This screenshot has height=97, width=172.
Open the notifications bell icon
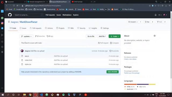[x=156, y=15]
